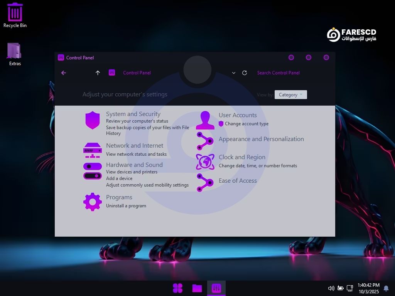This screenshot has height=296, width=395.
Task: Open the User Accounts icon
Action: click(x=205, y=120)
